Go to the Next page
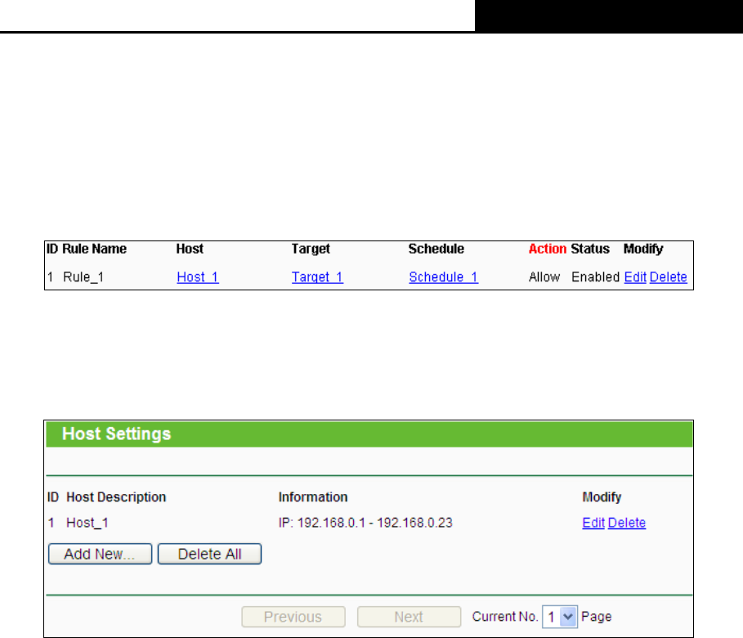Viewport: 743px width, 638px height. pyautogui.click(x=409, y=617)
